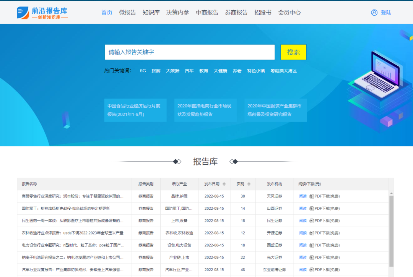Select the 大健康 hot keyword
This screenshot has width=413, height=277.
220,71
